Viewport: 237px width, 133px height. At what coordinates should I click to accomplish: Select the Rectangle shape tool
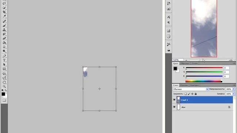tap(4, 69)
